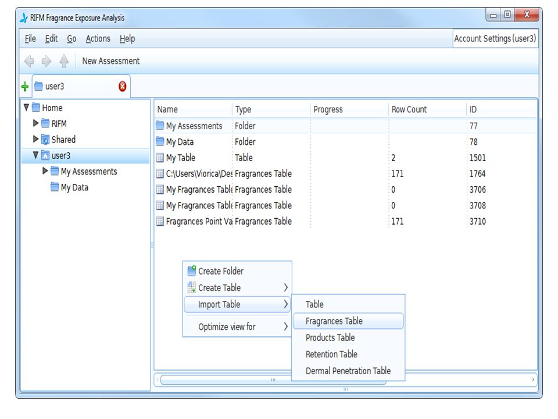This screenshot has height=419, width=558.
Task: Maximize the RIFM Fragrance Exposure Analysis window
Action: (x=507, y=15)
